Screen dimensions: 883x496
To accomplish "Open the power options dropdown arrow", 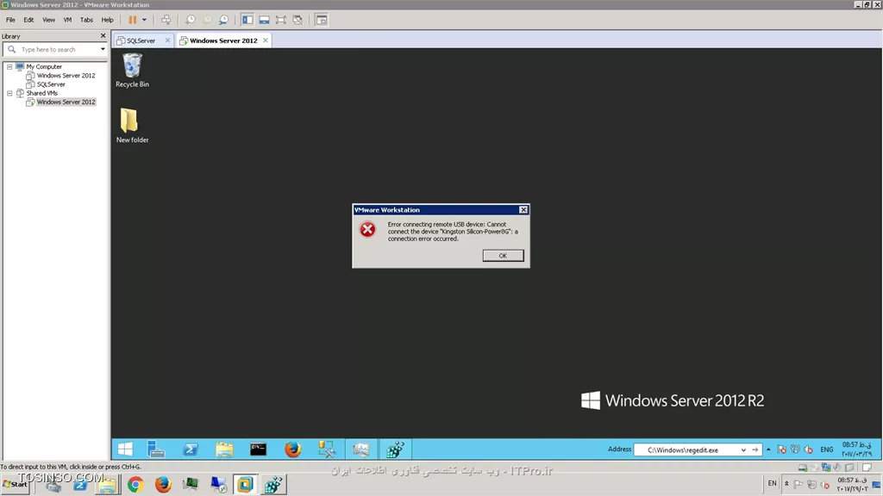I will (144, 20).
